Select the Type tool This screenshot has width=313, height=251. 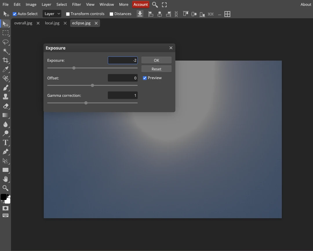(x=6, y=143)
